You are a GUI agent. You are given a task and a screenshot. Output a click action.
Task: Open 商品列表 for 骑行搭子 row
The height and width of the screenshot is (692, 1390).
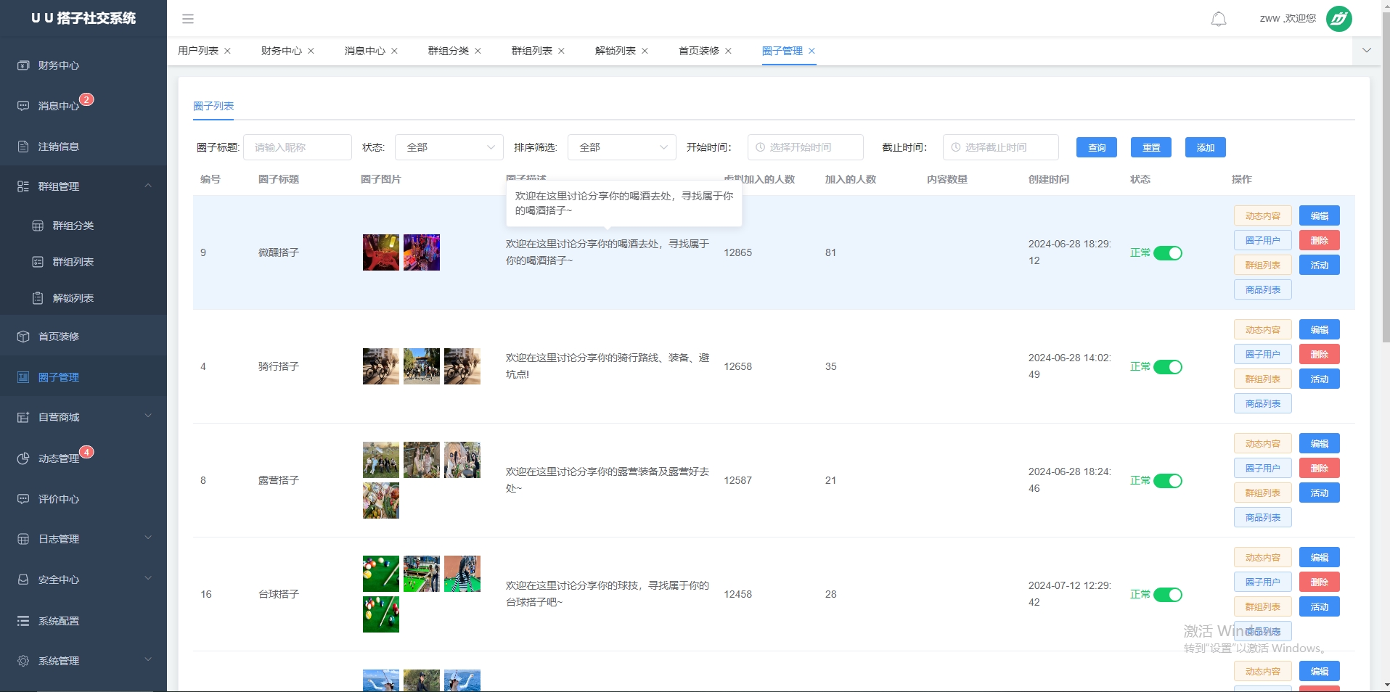1263,403
